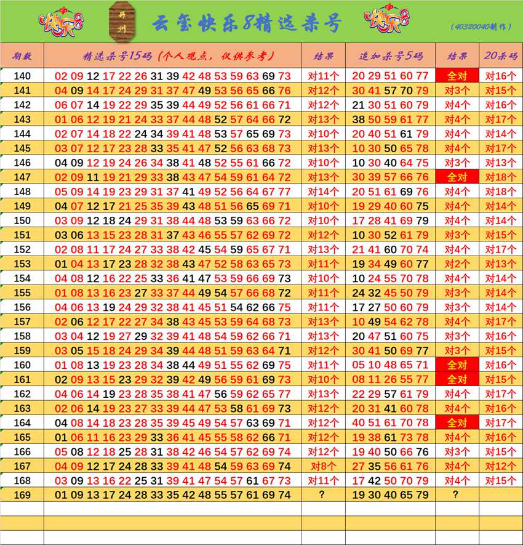Select 30 39 57 66 76 in row 147
The image size is (523, 545).
point(390,177)
